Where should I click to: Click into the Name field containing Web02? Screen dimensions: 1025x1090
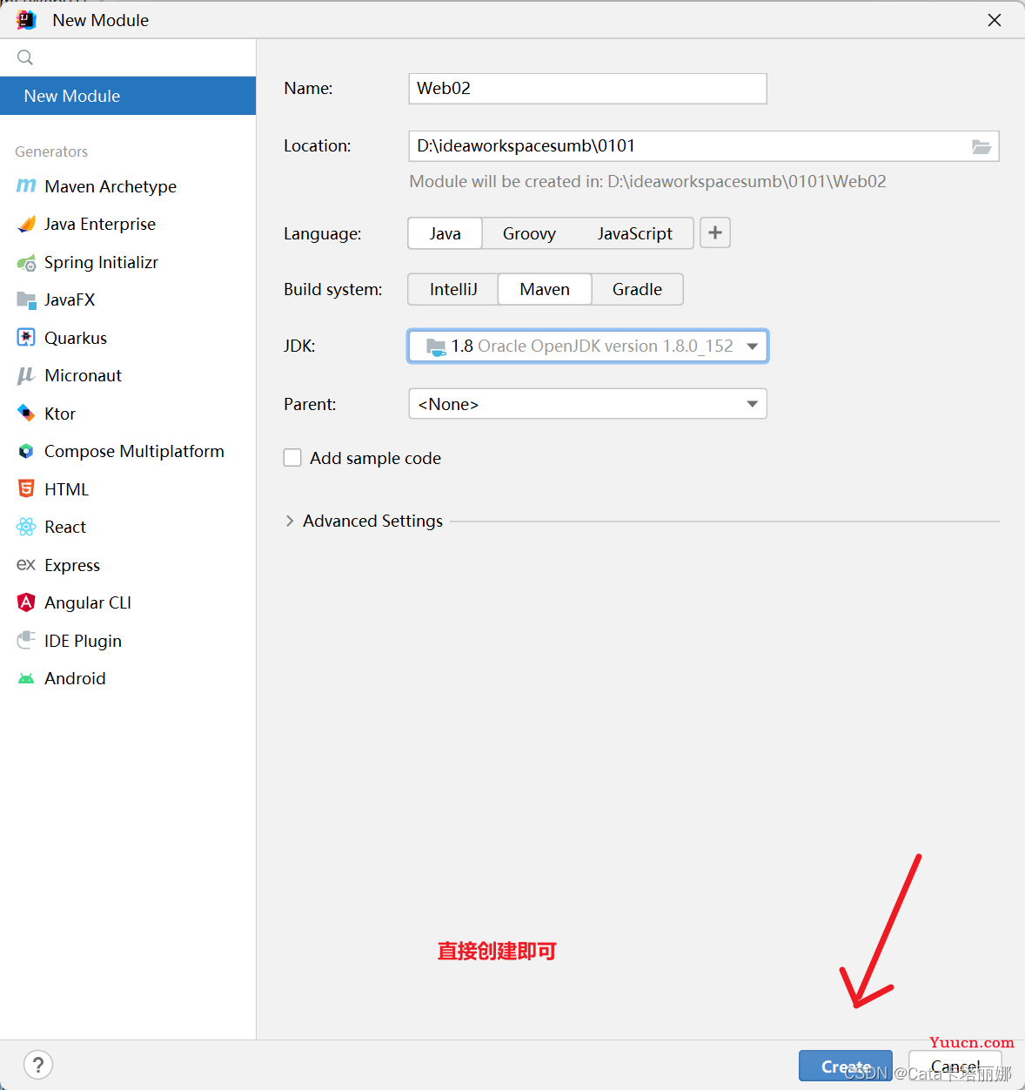click(588, 89)
